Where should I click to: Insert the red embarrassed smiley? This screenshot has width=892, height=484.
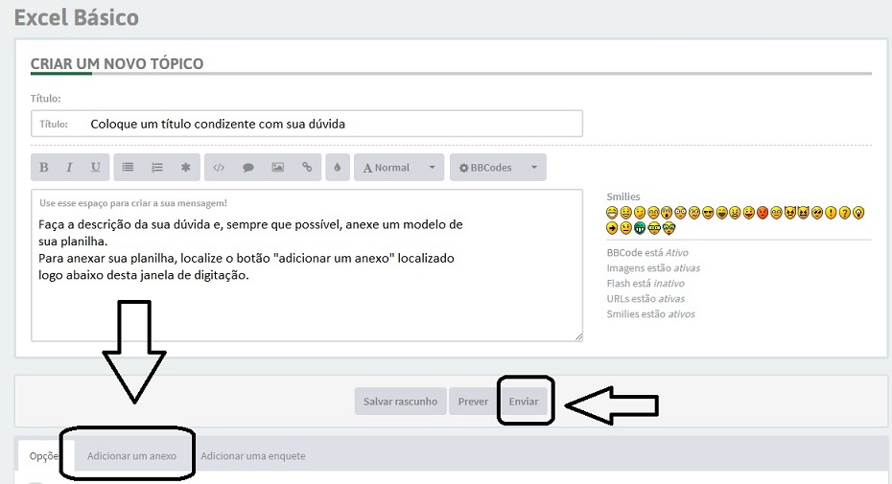[763, 213]
